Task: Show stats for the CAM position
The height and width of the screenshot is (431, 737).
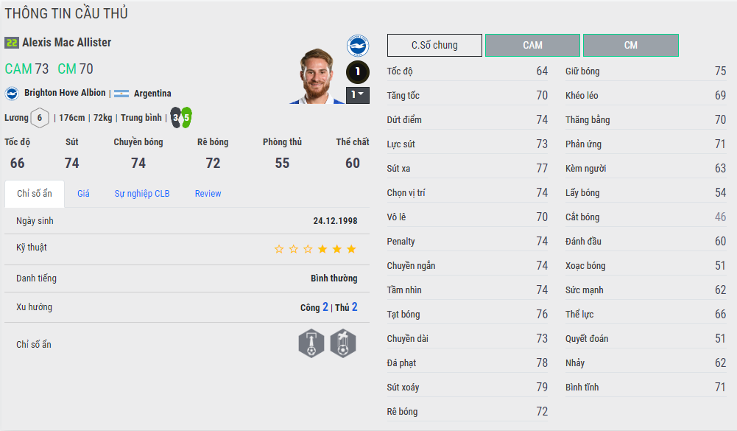Action: pyautogui.click(x=532, y=45)
